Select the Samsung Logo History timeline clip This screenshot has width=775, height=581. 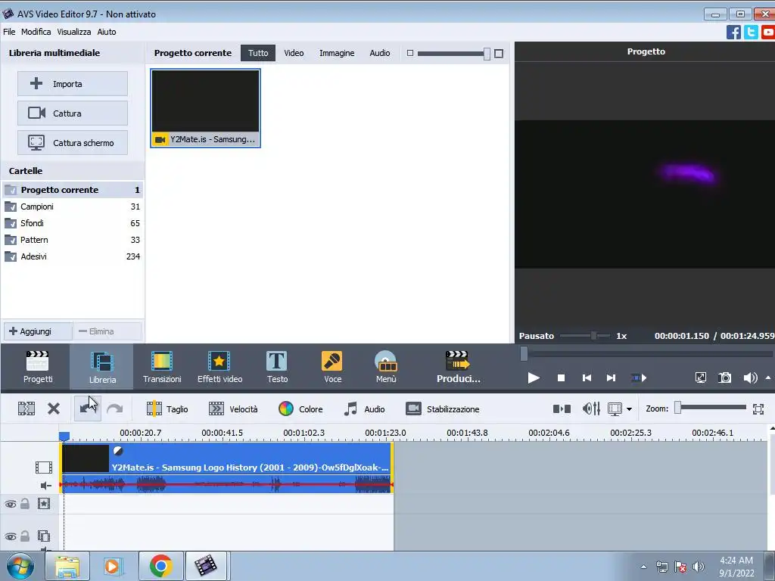click(226, 468)
